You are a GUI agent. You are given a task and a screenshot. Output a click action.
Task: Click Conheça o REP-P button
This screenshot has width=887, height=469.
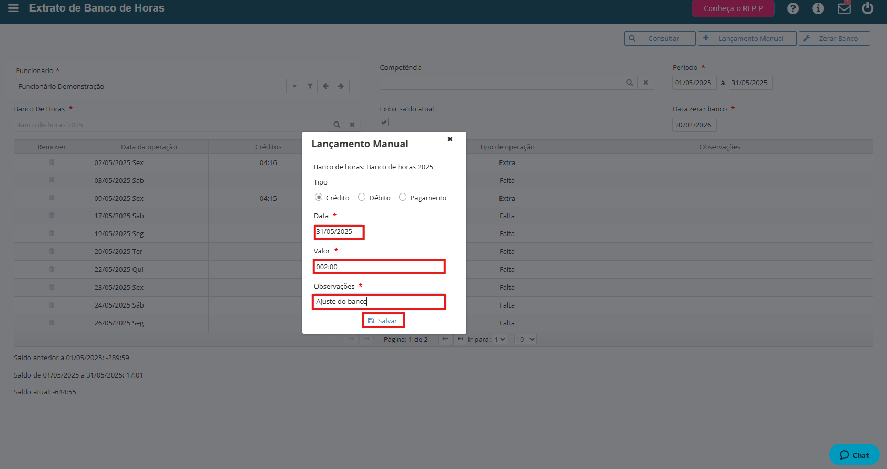[x=733, y=8]
